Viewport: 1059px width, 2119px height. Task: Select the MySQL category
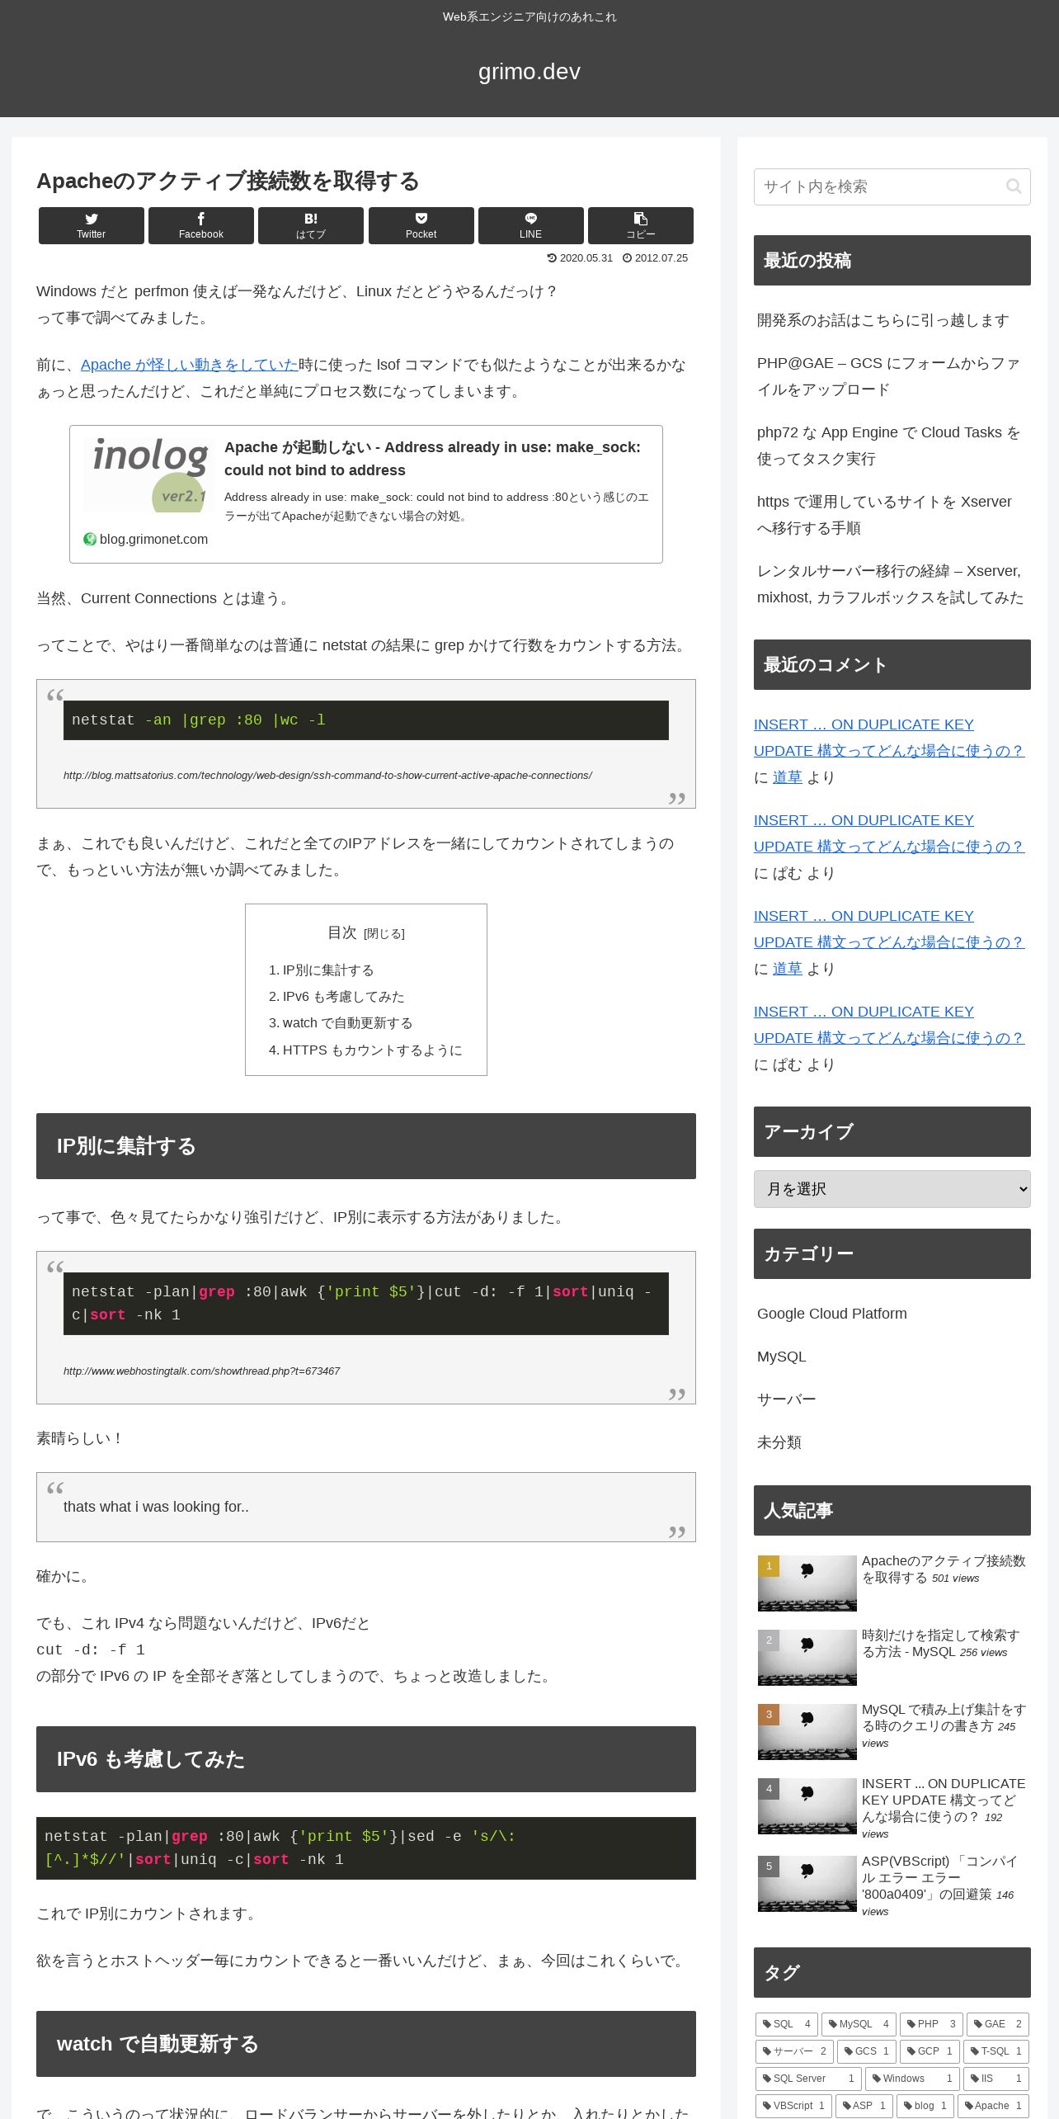pyautogui.click(x=782, y=1357)
